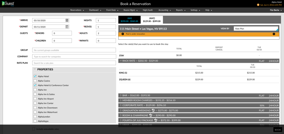Click the Infants count field
Viewport: 284px width, 134px height.
[x=106, y=41]
